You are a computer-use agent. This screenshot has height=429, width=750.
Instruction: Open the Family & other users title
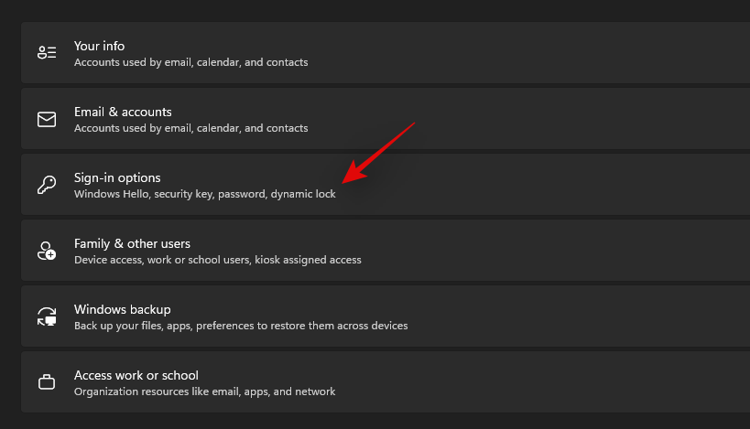pyautogui.click(x=132, y=243)
